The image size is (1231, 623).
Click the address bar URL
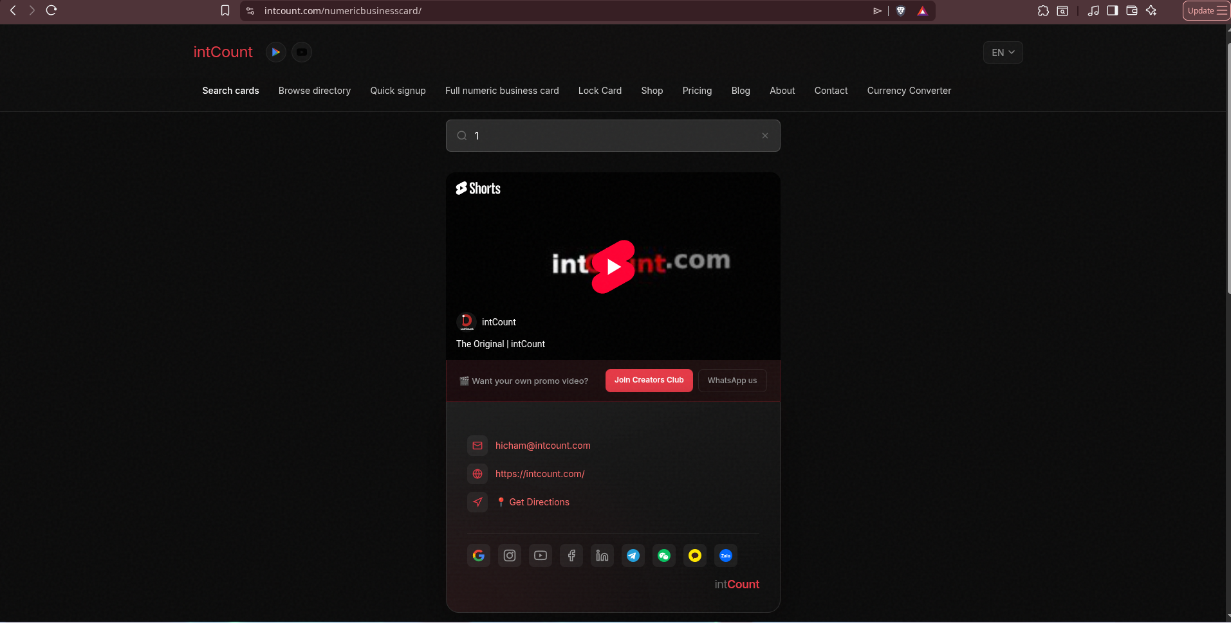[342, 11]
